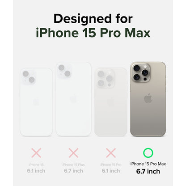Click the Apple logo on titanium iPhone
The image size is (186, 186).
pos(148,98)
